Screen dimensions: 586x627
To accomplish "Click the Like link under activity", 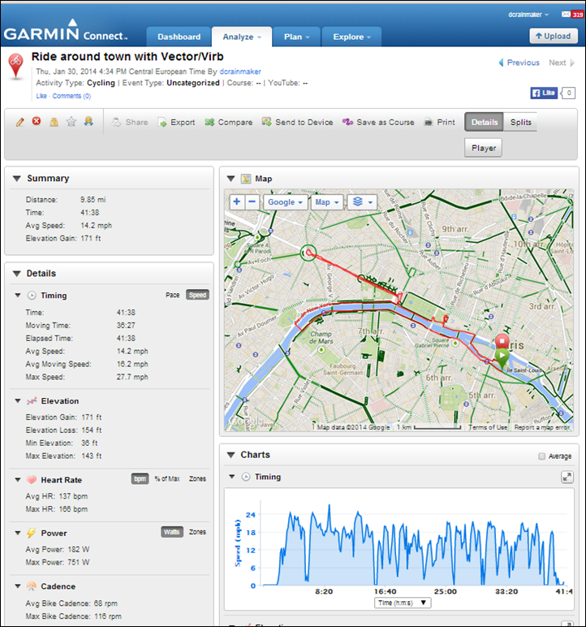I will (41, 96).
